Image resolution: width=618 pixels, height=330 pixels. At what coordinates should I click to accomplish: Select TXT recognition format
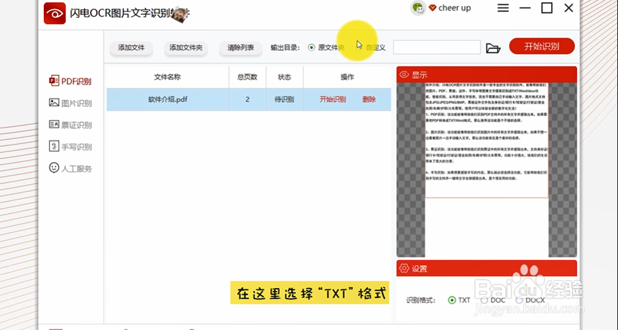click(x=452, y=300)
